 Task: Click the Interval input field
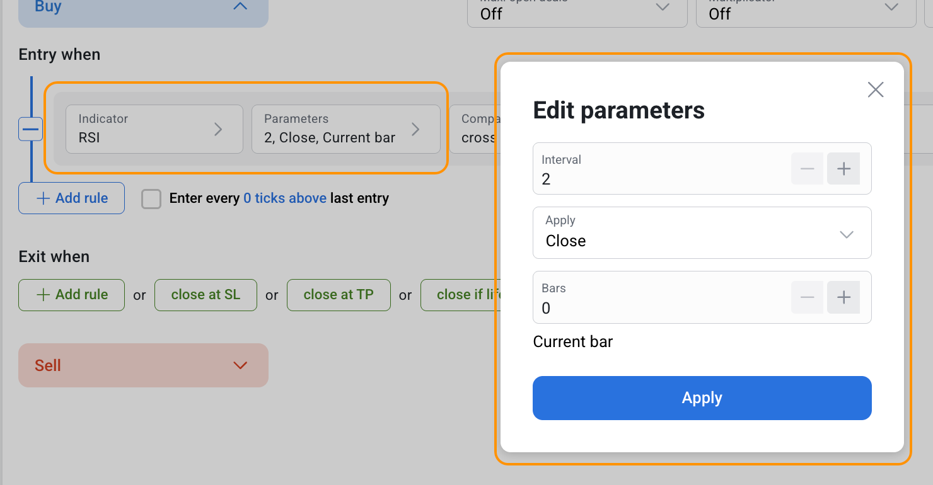point(659,178)
